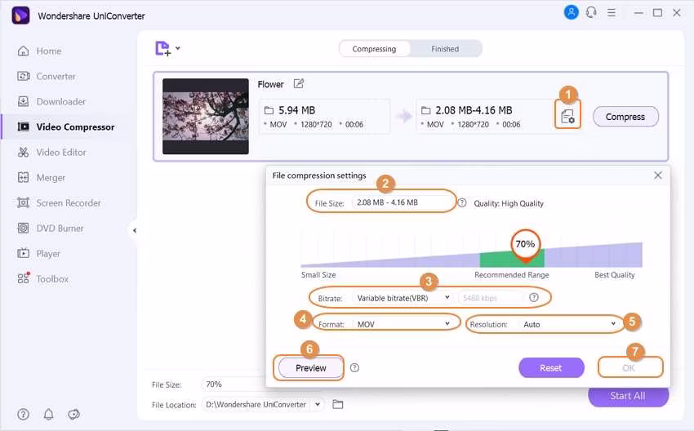Click the Reset button

pyautogui.click(x=551, y=367)
